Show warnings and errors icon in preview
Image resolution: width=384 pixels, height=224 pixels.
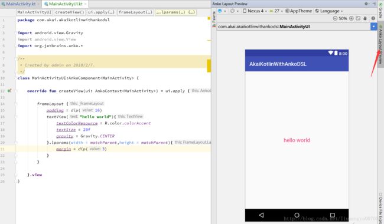pyautogui.click(x=373, y=18)
